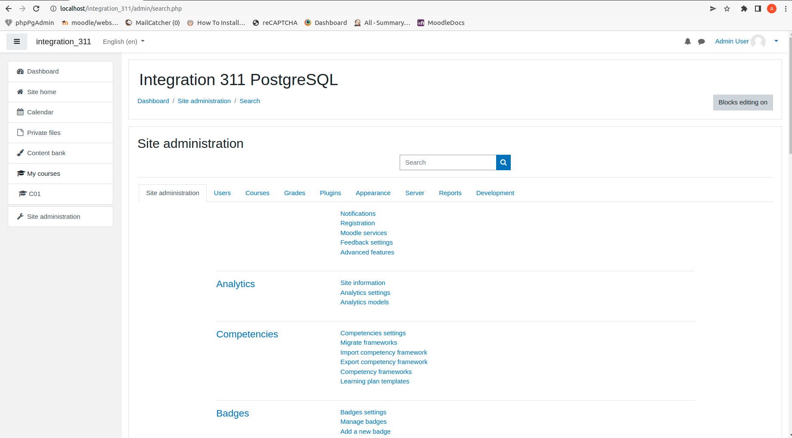Switch to the Reports tab
The width and height of the screenshot is (792, 438).
[x=450, y=193]
